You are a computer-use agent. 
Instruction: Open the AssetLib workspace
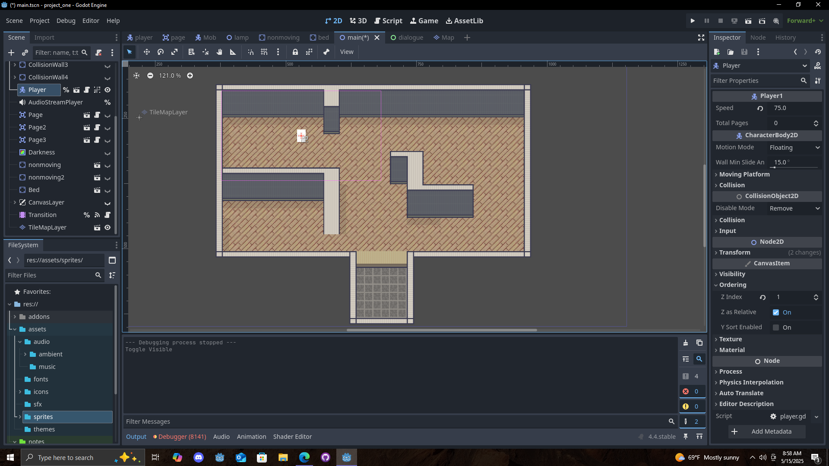coord(464,21)
